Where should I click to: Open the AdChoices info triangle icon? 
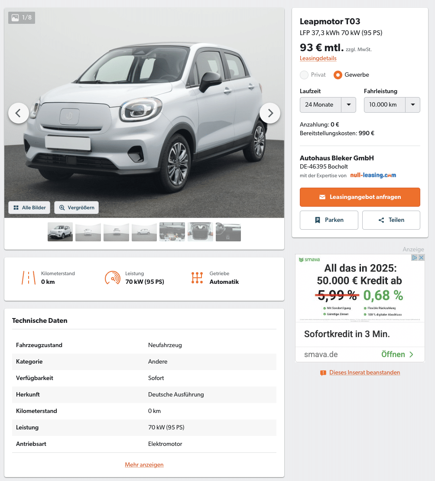(x=415, y=258)
